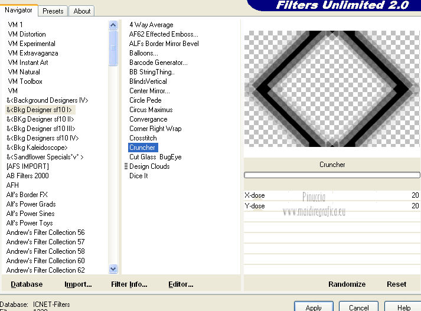Open the Editor... button

pos(181,284)
